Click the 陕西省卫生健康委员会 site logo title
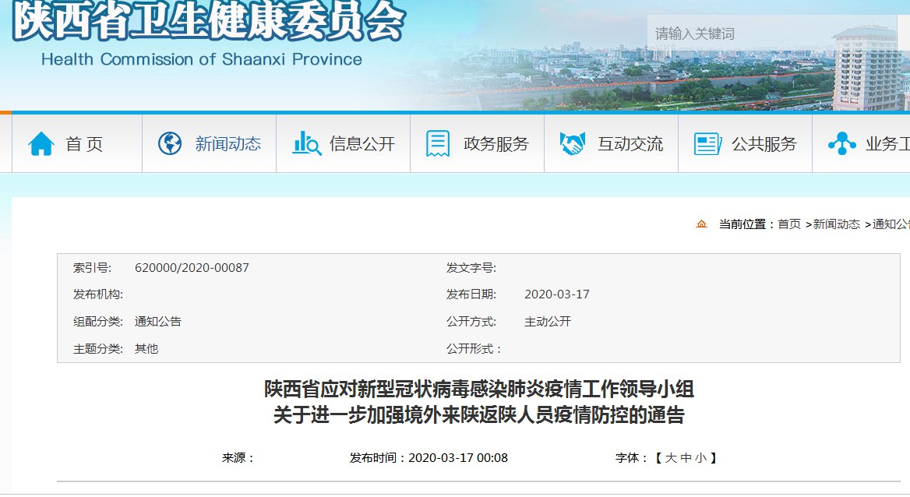 pyautogui.click(x=208, y=22)
